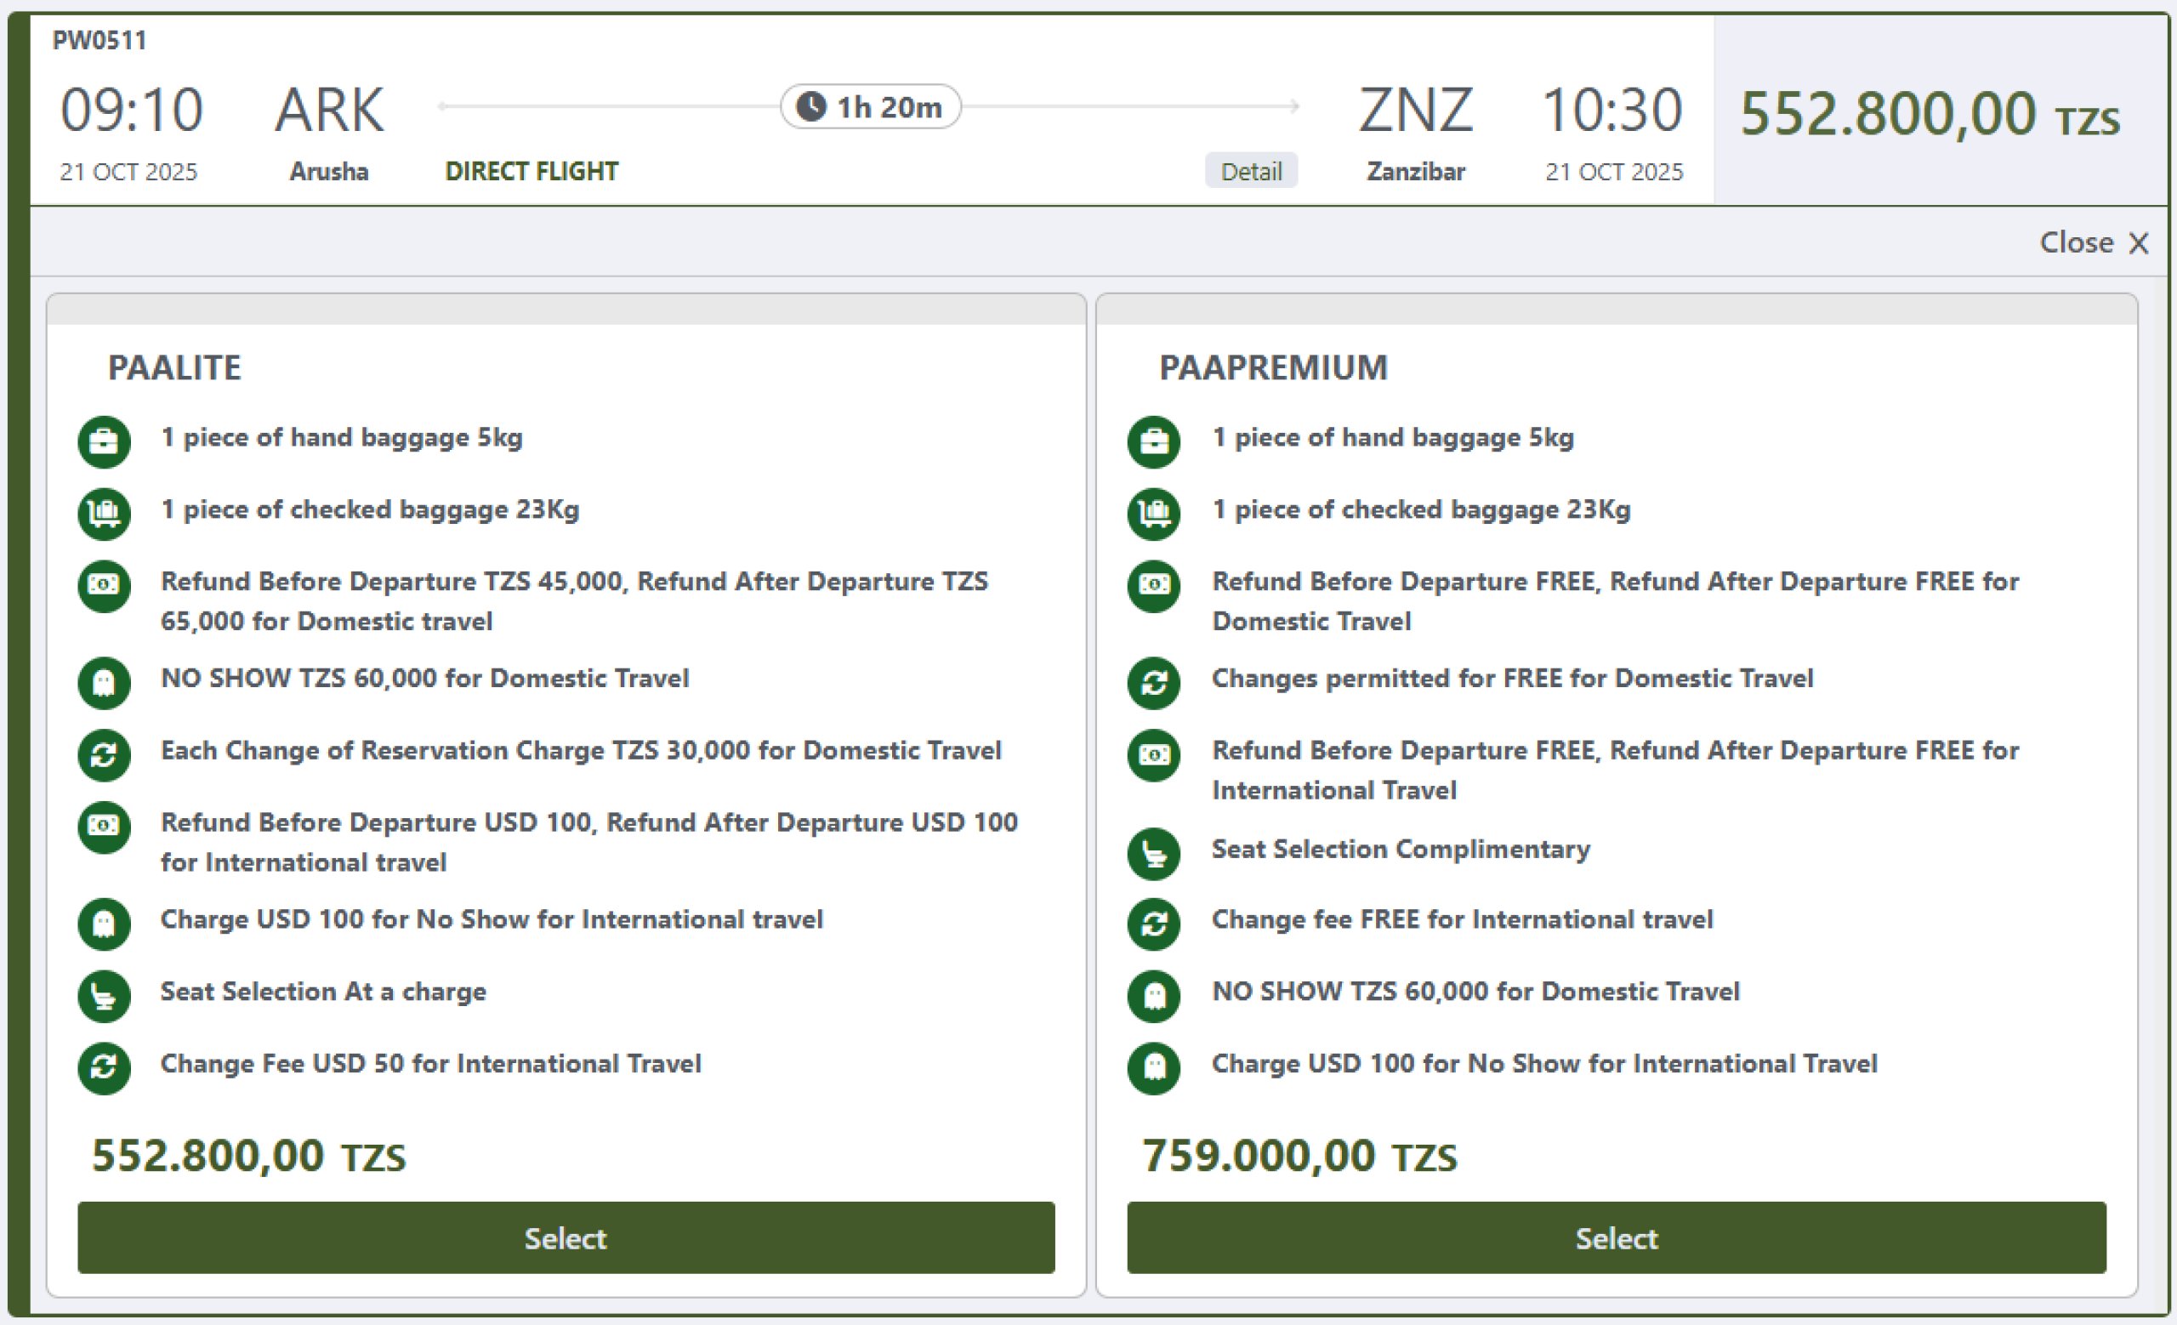Click the PAALITE fare heading
2177x1325 pixels.
click(174, 367)
